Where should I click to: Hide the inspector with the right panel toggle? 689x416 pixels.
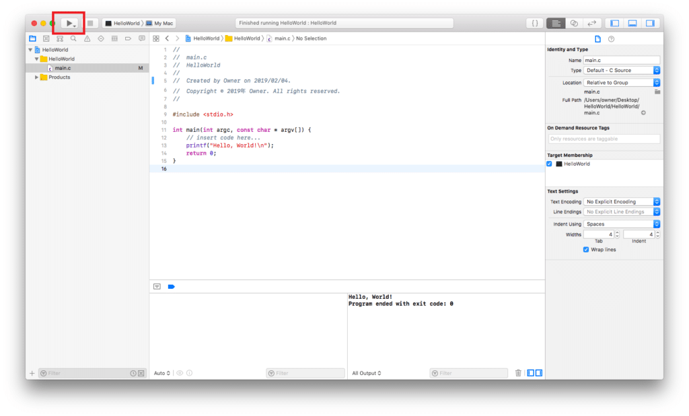point(650,22)
